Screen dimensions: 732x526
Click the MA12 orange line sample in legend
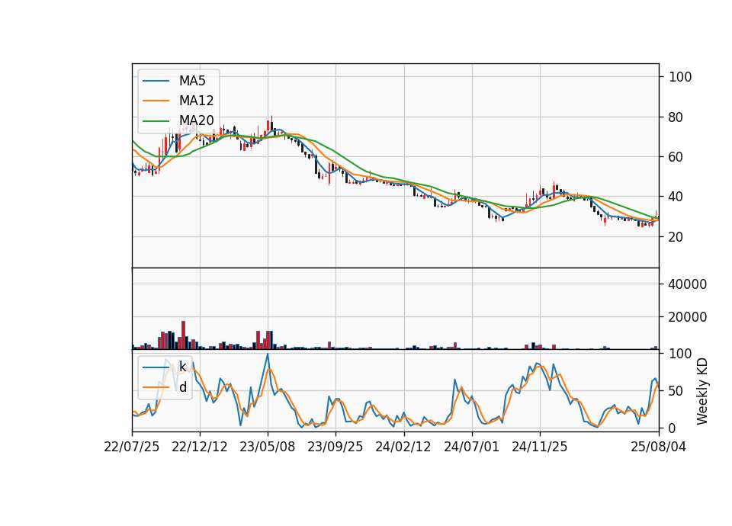(x=156, y=101)
